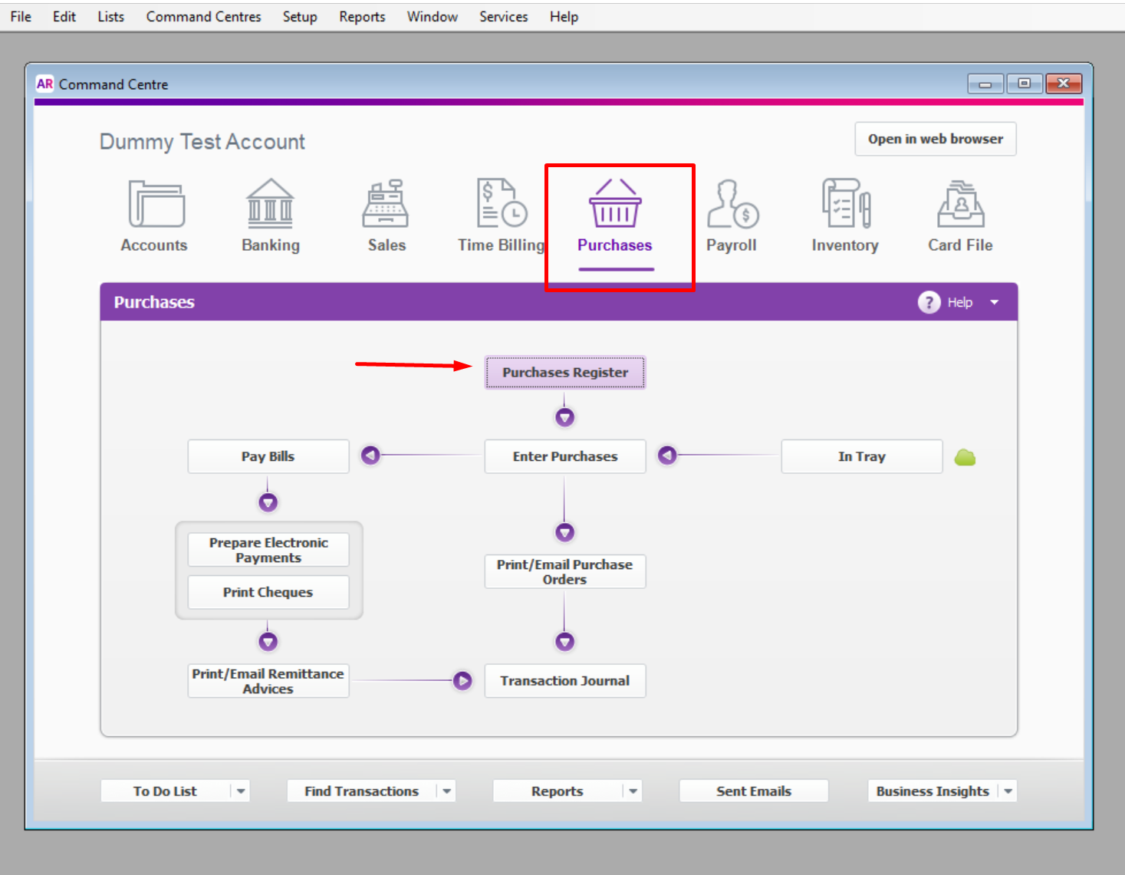The image size is (1125, 875).
Task: Select the Inventory checklist icon
Action: 846,204
